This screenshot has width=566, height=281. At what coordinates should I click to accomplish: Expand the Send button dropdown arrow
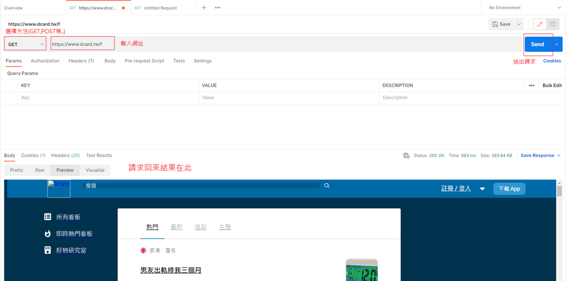(557, 44)
